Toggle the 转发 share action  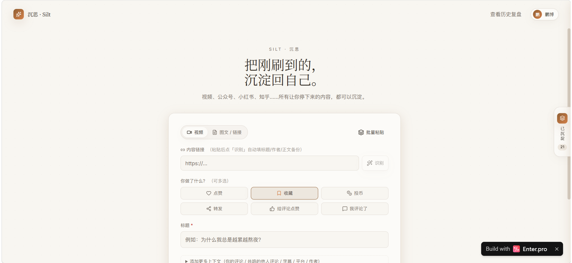[214, 209]
